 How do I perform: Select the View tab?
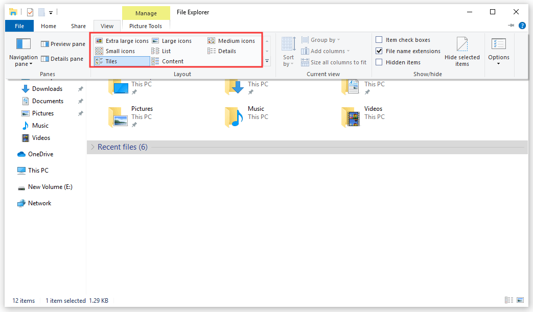pyautogui.click(x=107, y=26)
